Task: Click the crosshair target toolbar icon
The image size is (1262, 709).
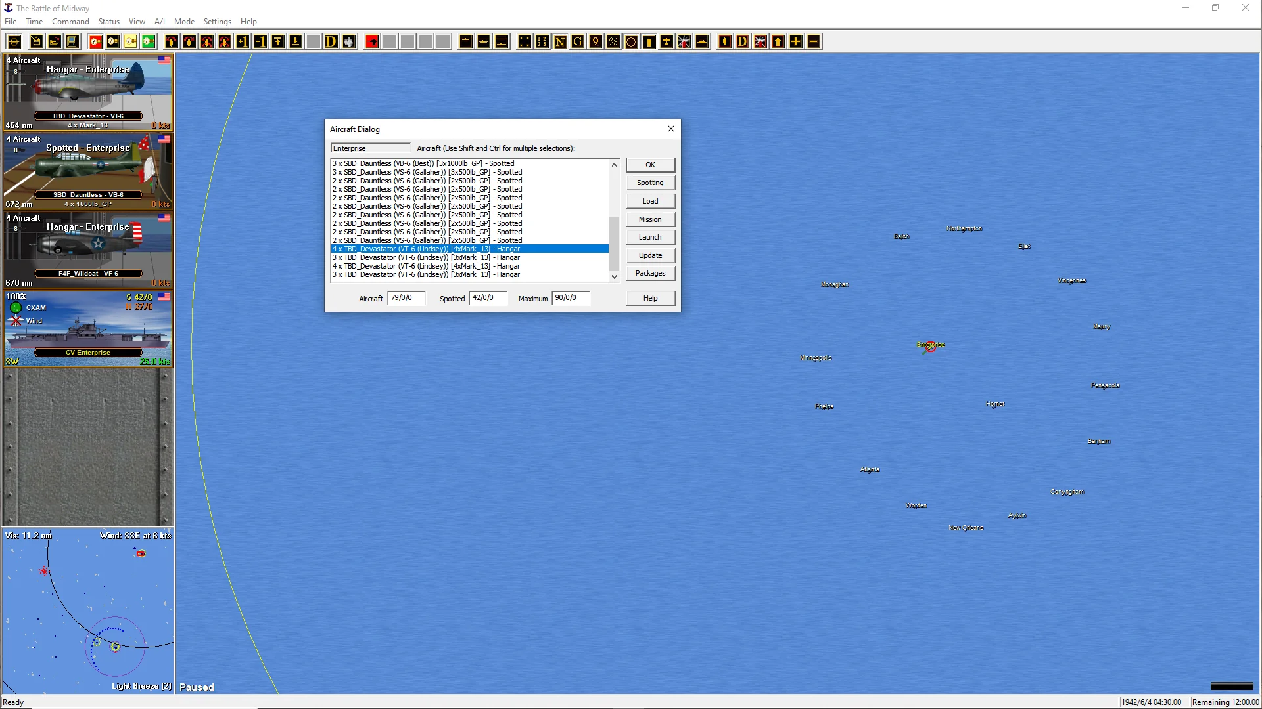Action: (x=14, y=42)
